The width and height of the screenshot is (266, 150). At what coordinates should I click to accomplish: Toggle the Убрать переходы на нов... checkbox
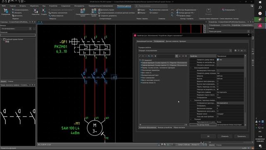coord(218,87)
